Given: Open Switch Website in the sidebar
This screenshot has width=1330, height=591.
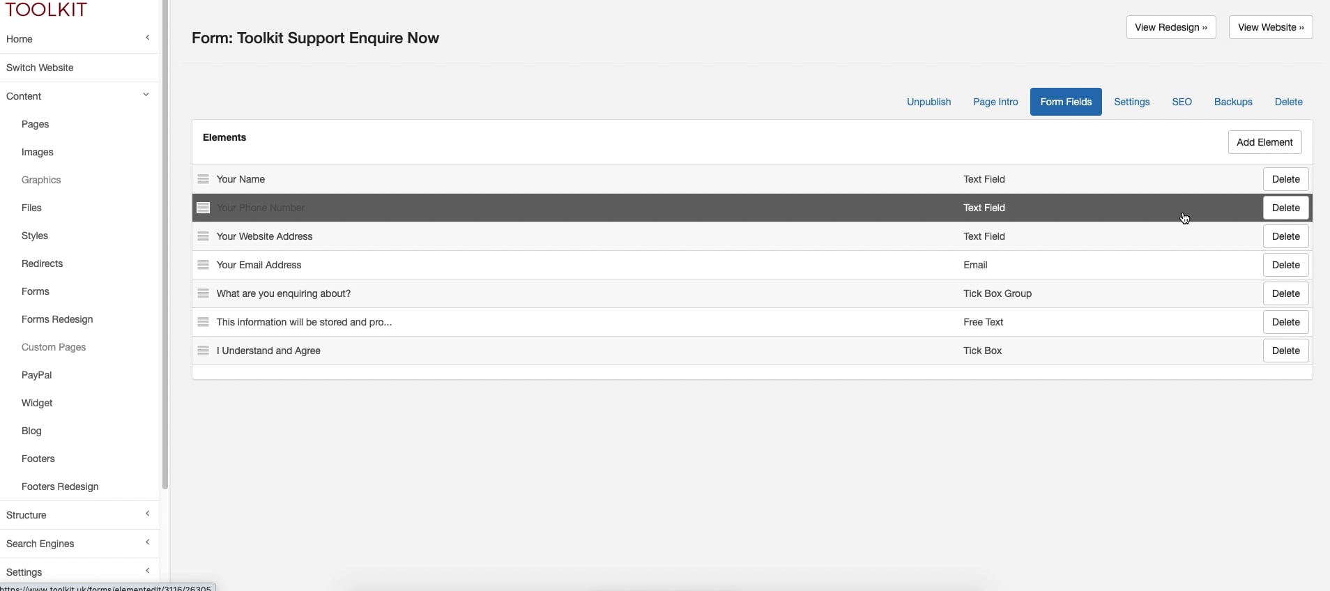Looking at the screenshot, I should coord(40,68).
